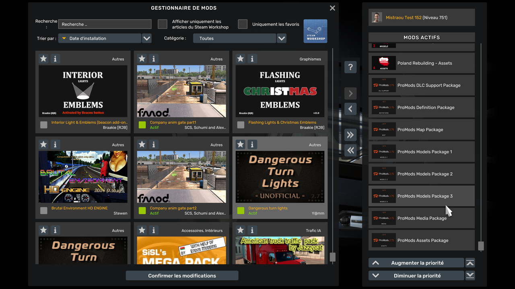Activate selected mod with single right arrow
The image size is (515, 289).
point(350,94)
